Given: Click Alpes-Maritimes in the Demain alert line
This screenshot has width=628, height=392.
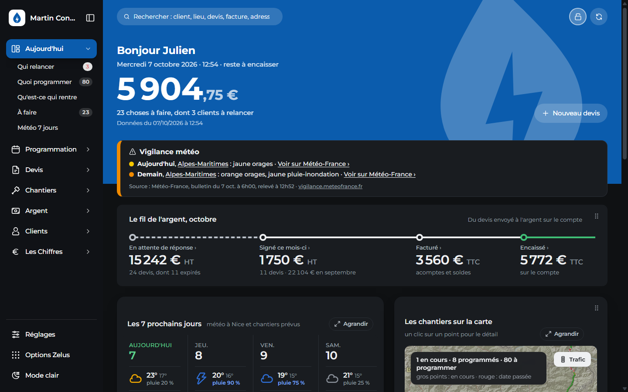Looking at the screenshot, I should tap(191, 174).
